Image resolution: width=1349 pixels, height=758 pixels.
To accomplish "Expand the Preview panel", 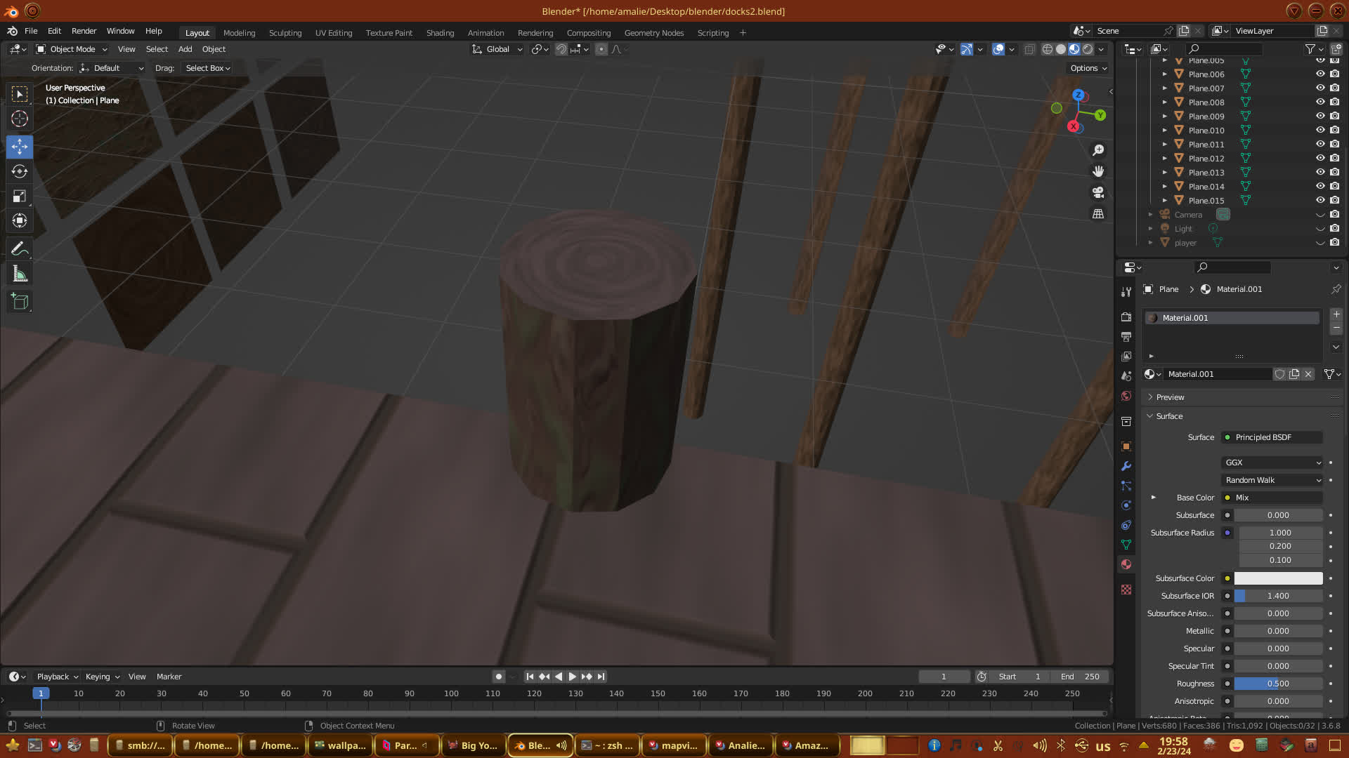I will 1170,397.
